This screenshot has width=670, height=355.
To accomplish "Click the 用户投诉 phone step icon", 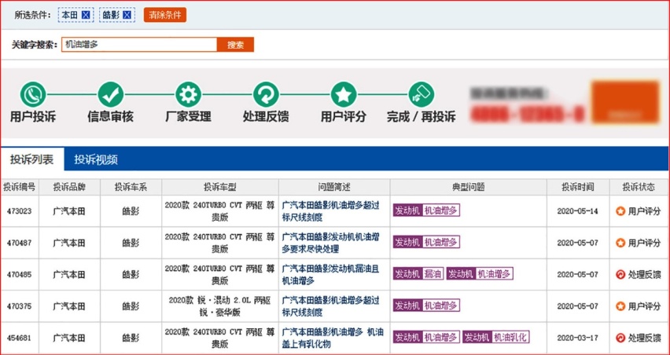I will click(33, 94).
